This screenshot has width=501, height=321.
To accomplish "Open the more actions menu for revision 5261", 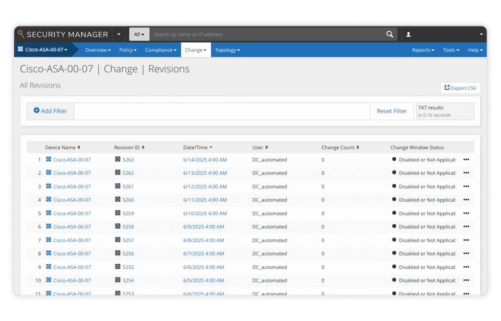I will pyautogui.click(x=466, y=186).
